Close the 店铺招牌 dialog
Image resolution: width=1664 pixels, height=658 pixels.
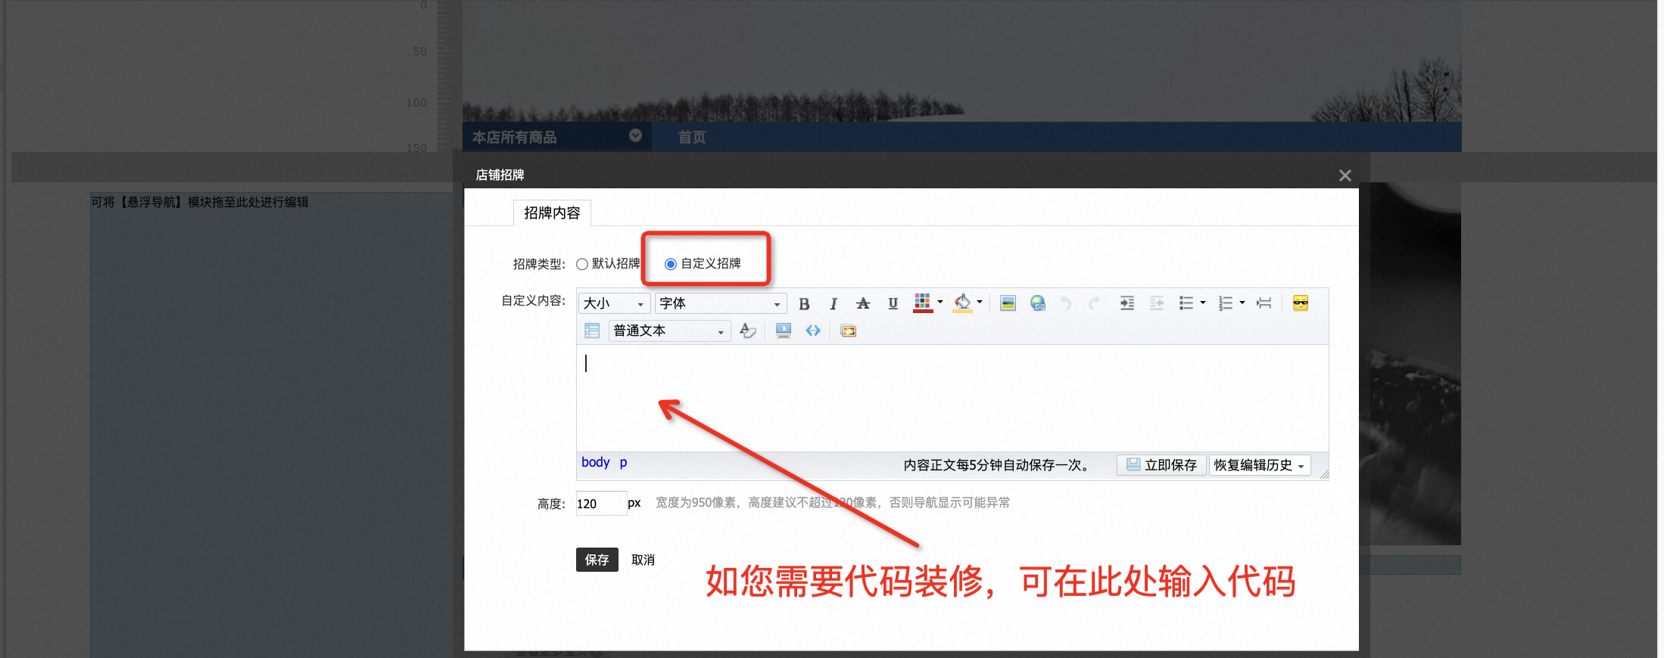click(1345, 175)
